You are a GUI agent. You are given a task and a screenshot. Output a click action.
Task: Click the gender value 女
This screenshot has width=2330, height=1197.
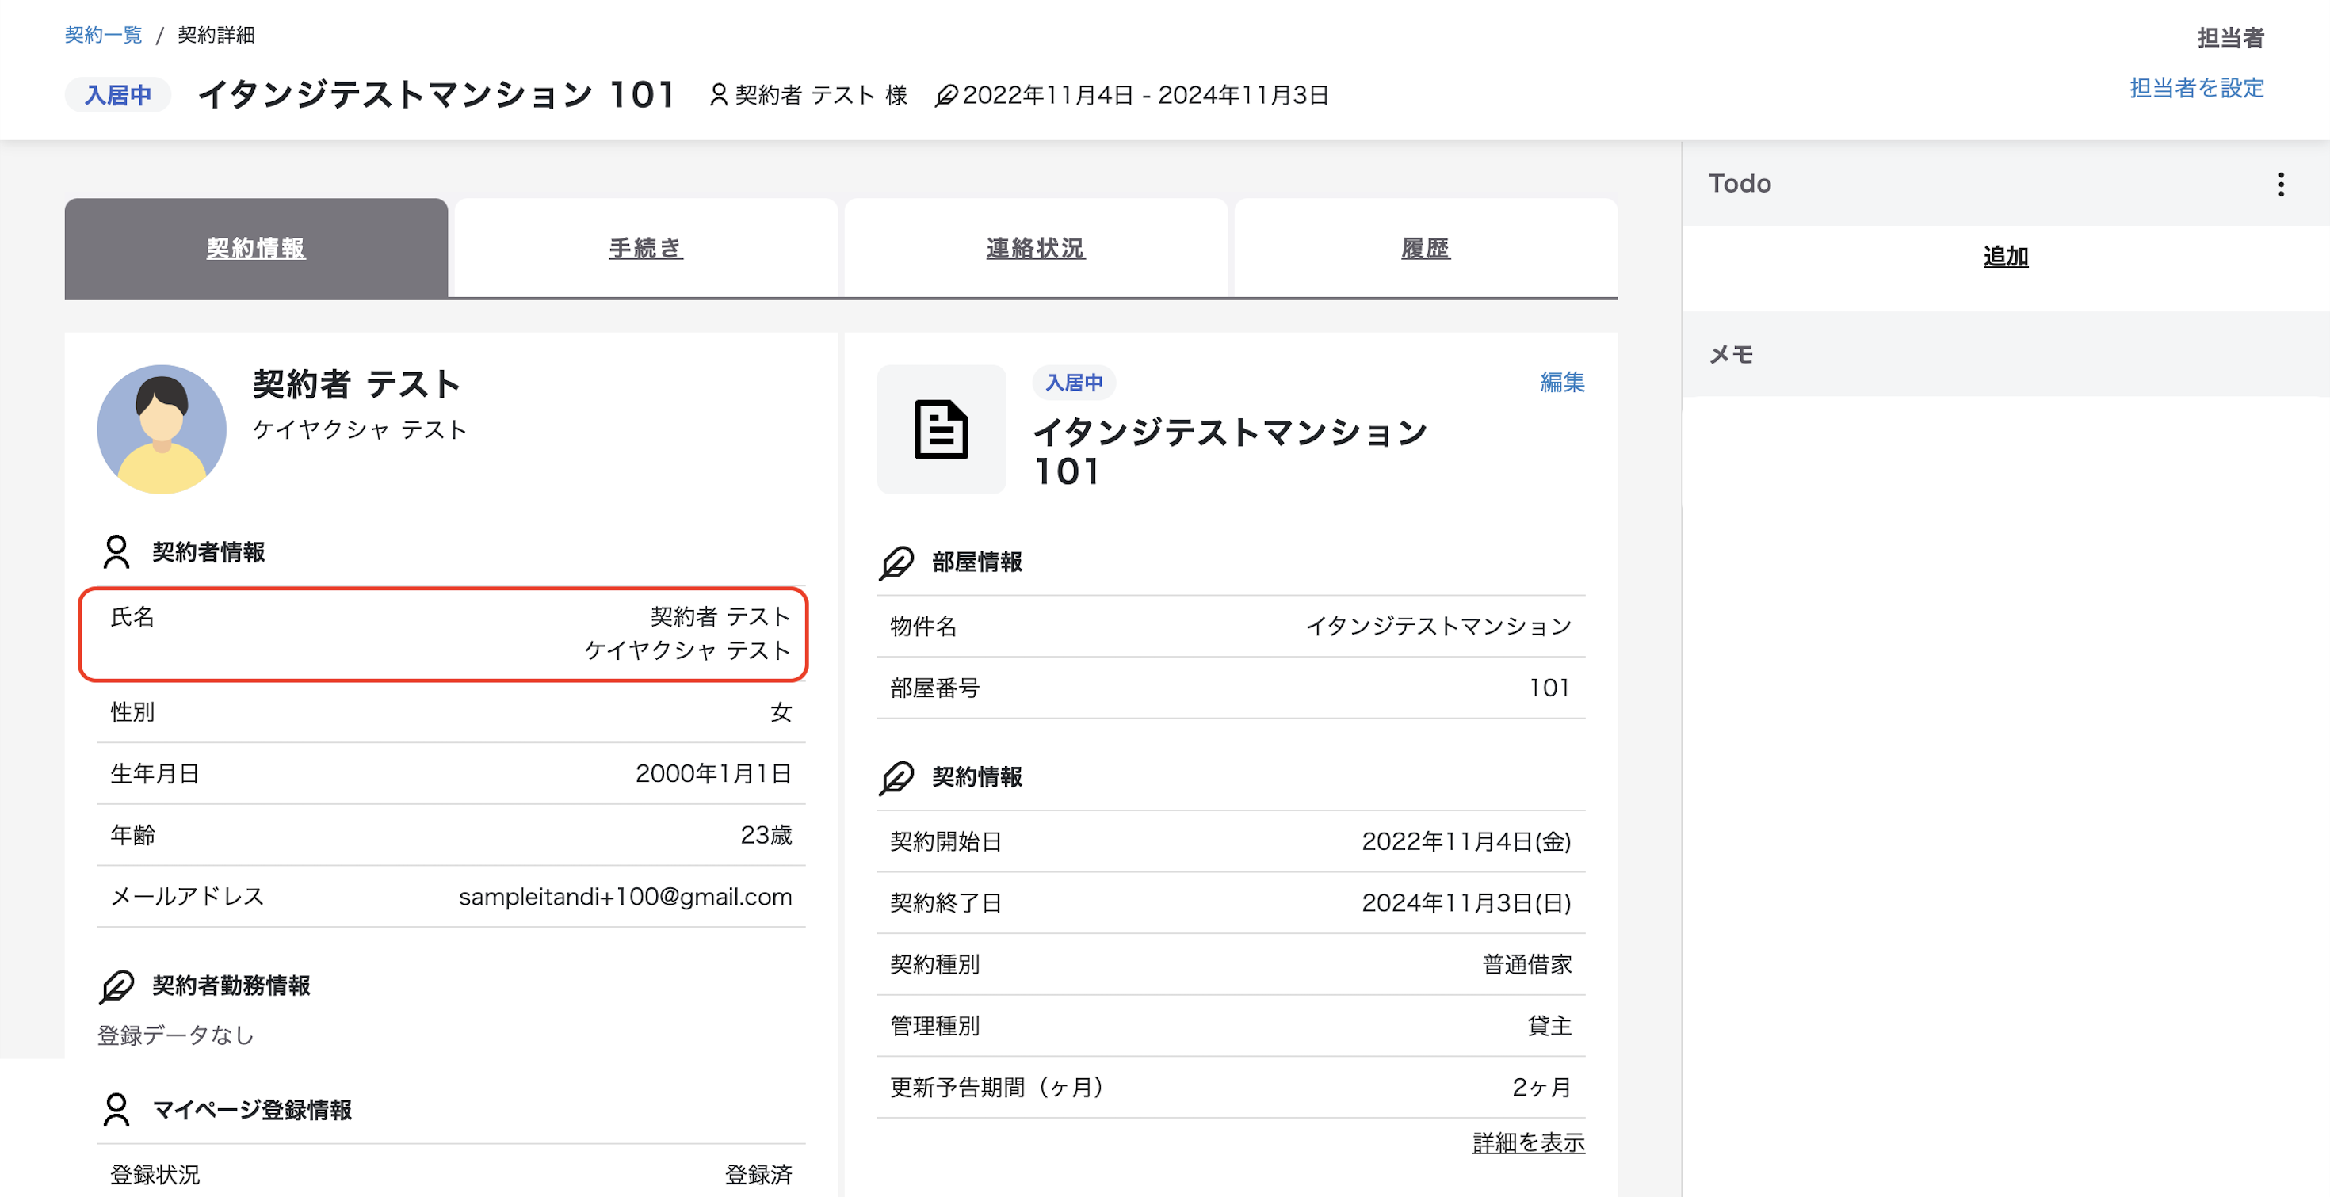(781, 712)
